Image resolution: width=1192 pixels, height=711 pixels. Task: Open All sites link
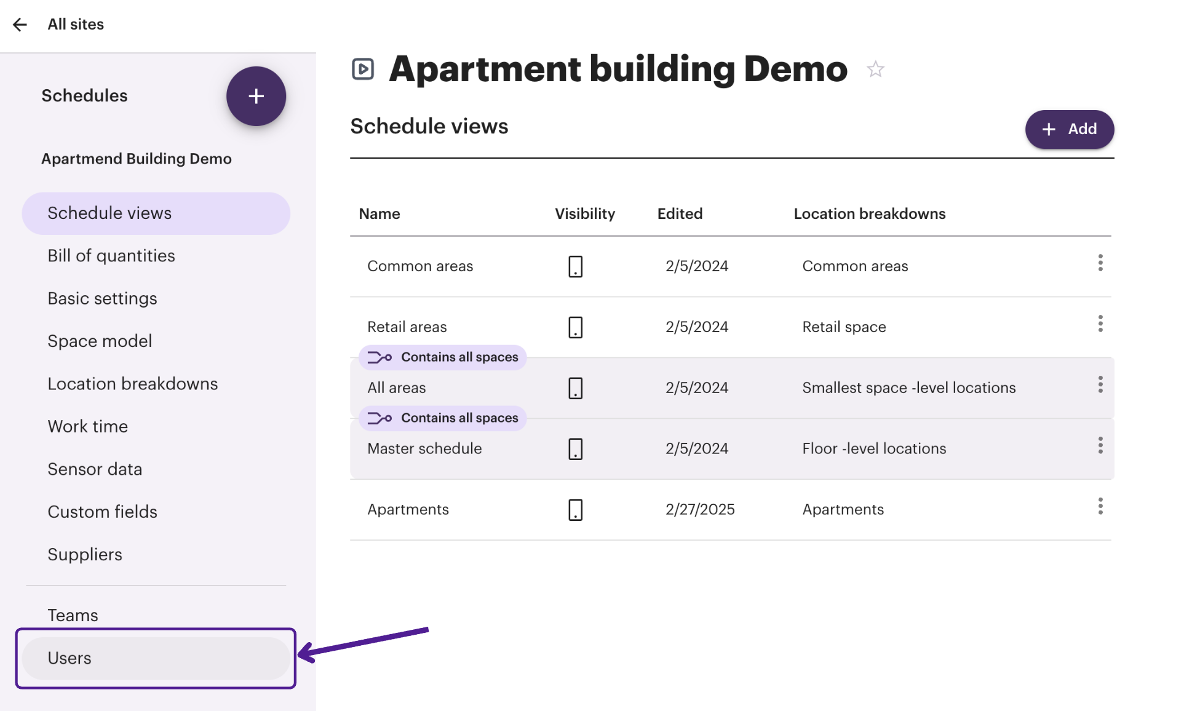pyautogui.click(x=76, y=25)
